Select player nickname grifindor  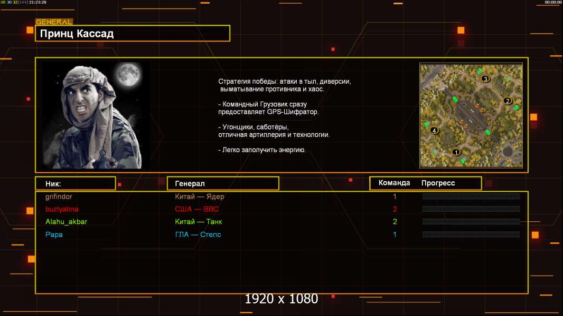pos(59,196)
